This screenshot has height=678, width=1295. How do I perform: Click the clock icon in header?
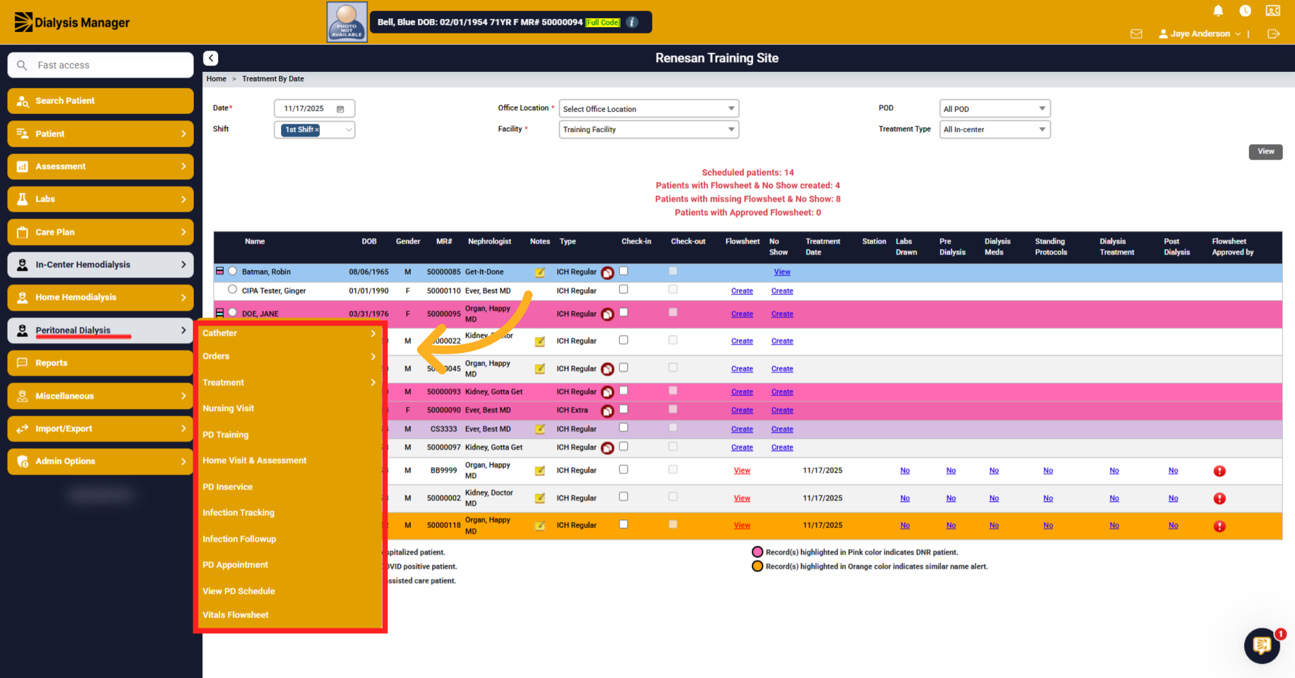[x=1245, y=11]
